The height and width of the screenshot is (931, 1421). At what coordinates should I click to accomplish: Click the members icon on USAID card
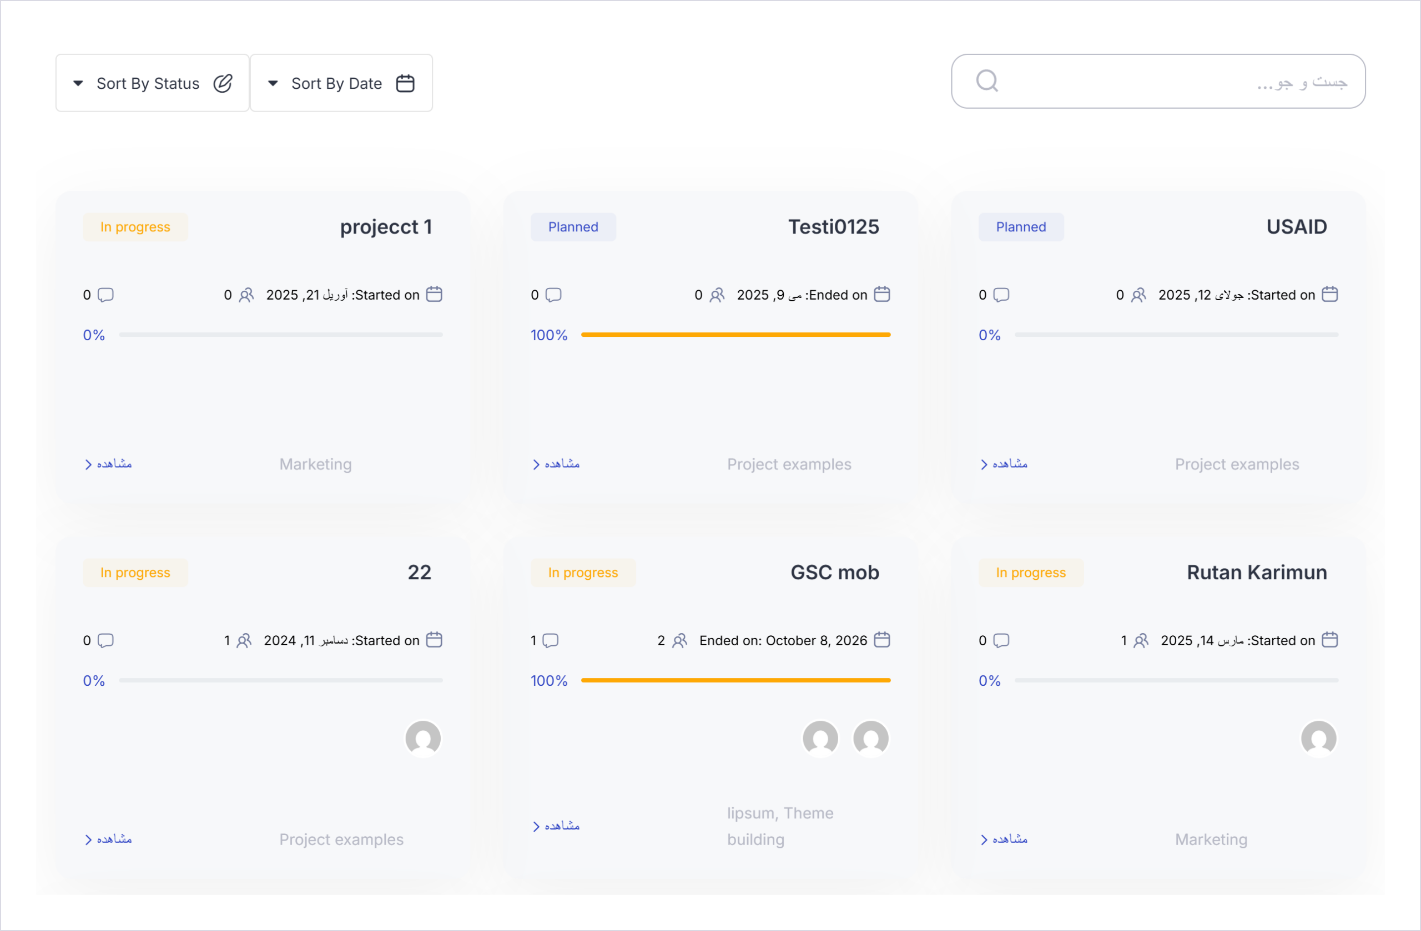pos(1138,295)
